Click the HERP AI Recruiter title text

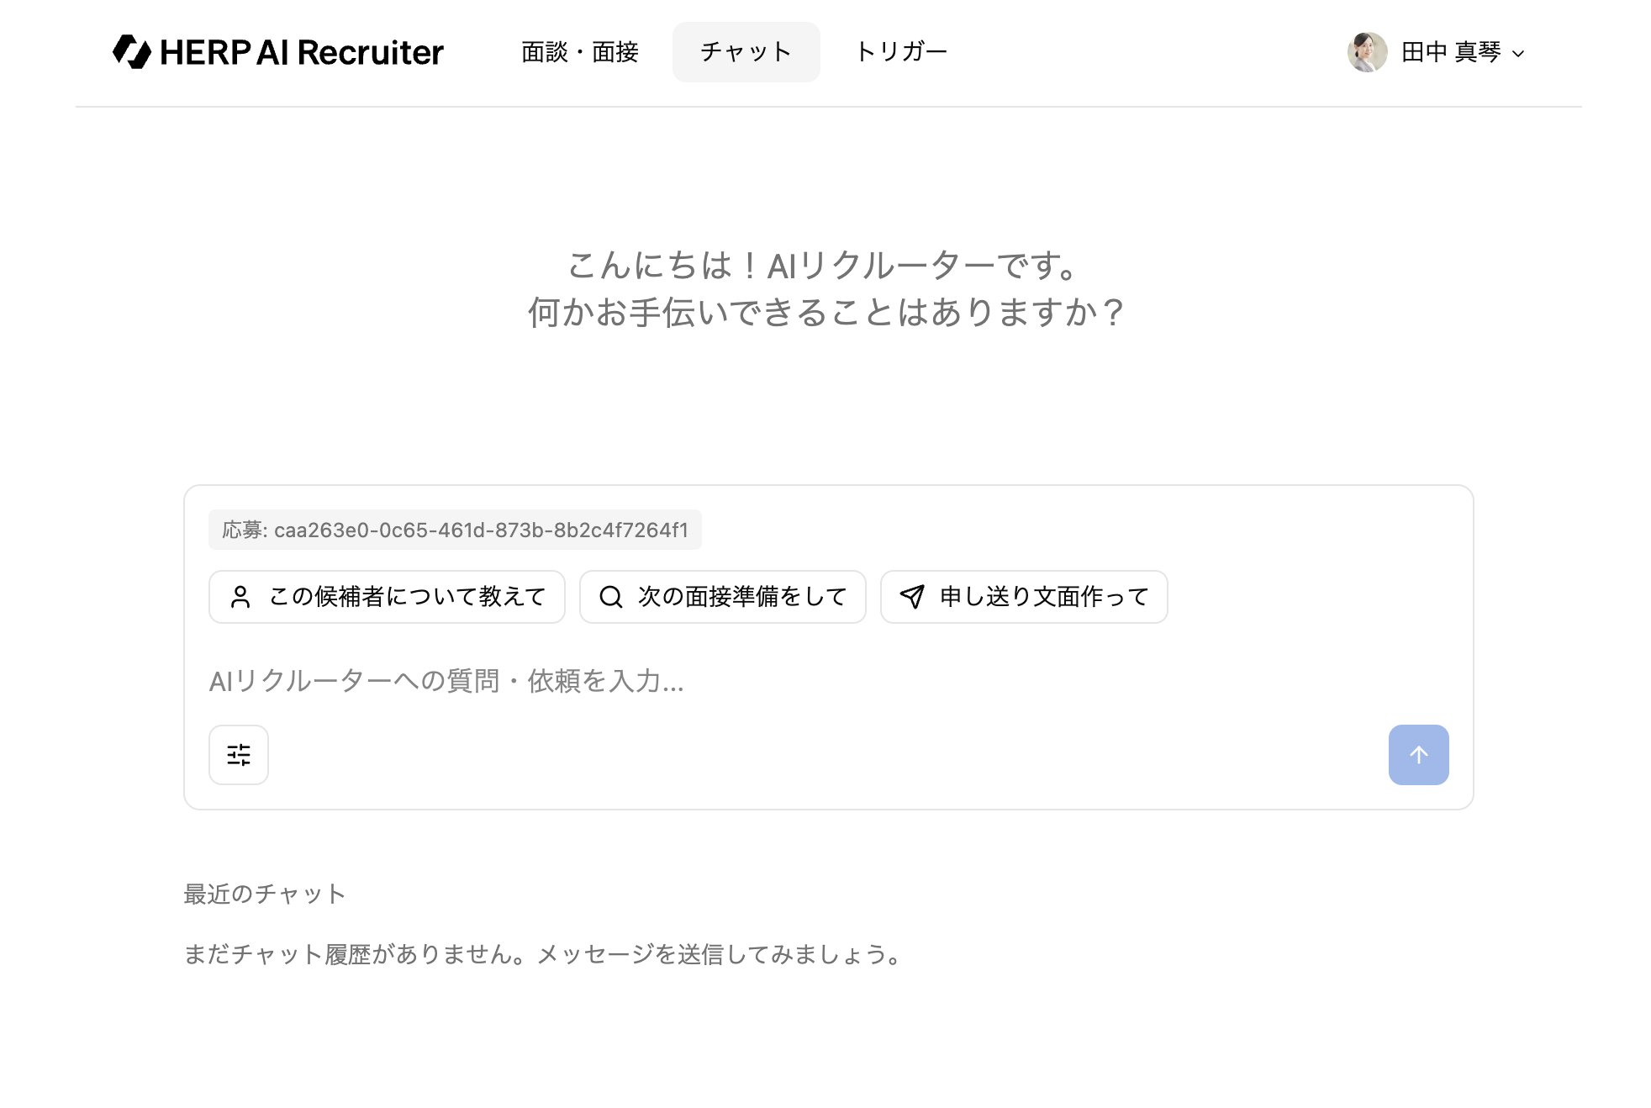point(301,52)
